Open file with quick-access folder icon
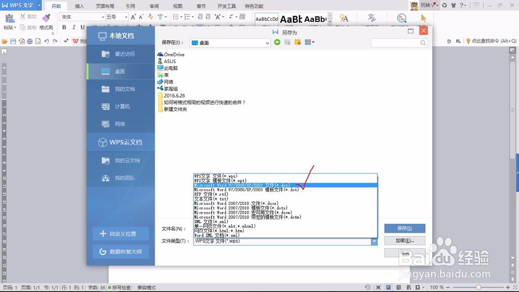The image size is (519, 292). [5, 41]
